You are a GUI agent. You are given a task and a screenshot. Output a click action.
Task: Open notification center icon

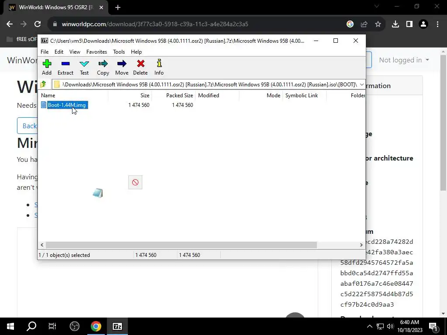(433, 326)
